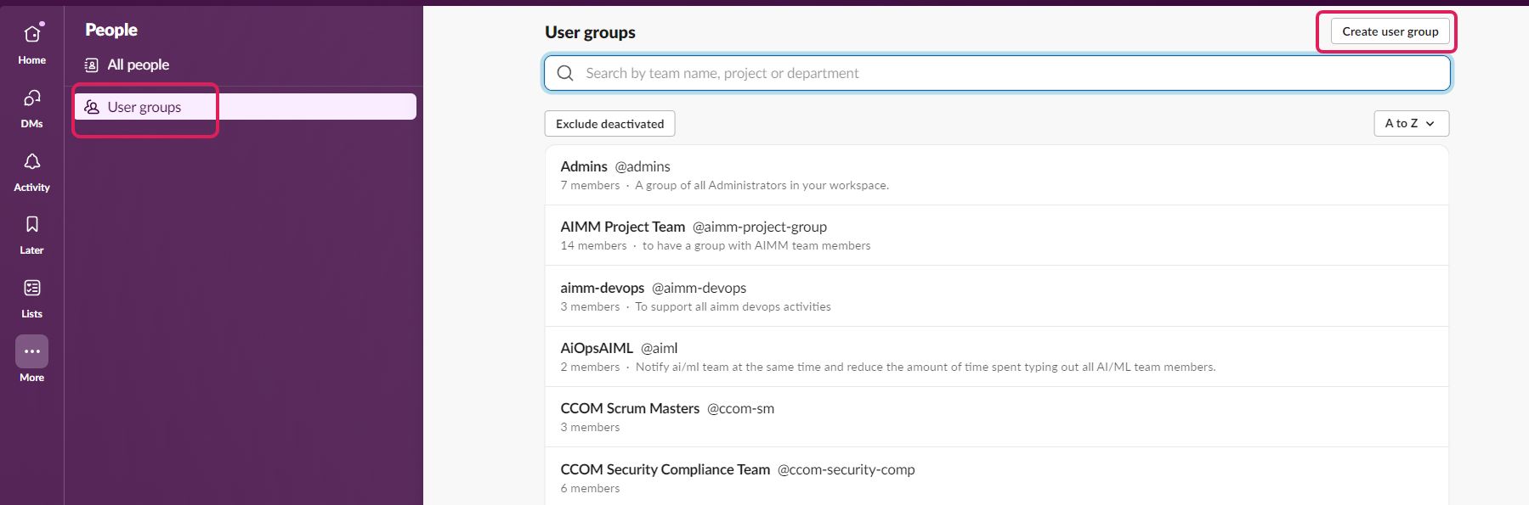Expand the A to Z sort dropdown
Screen dimensions: 1529x505
1412,123
